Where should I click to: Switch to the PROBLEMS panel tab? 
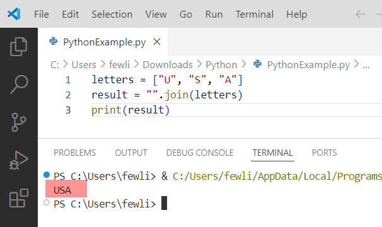click(x=74, y=153)
